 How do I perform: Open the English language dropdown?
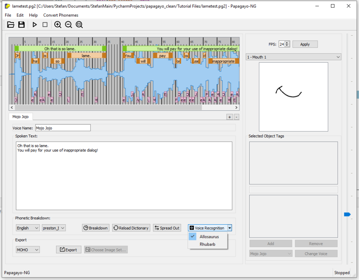coord(28,228)
